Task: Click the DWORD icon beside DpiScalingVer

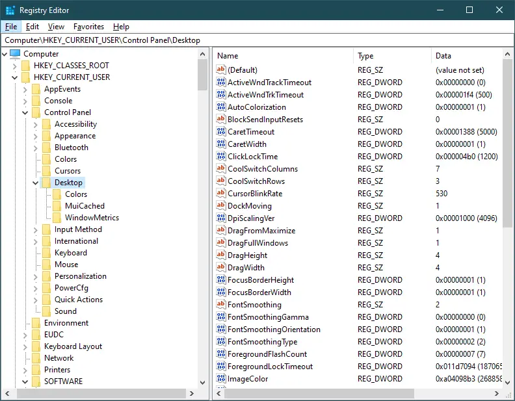Action: [x=221, y=218]
